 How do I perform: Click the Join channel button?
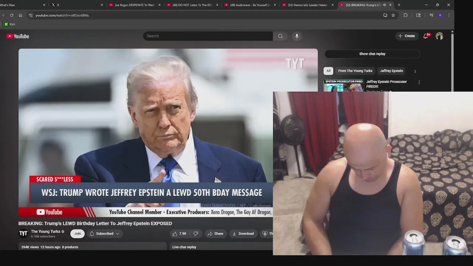(77, 233)
